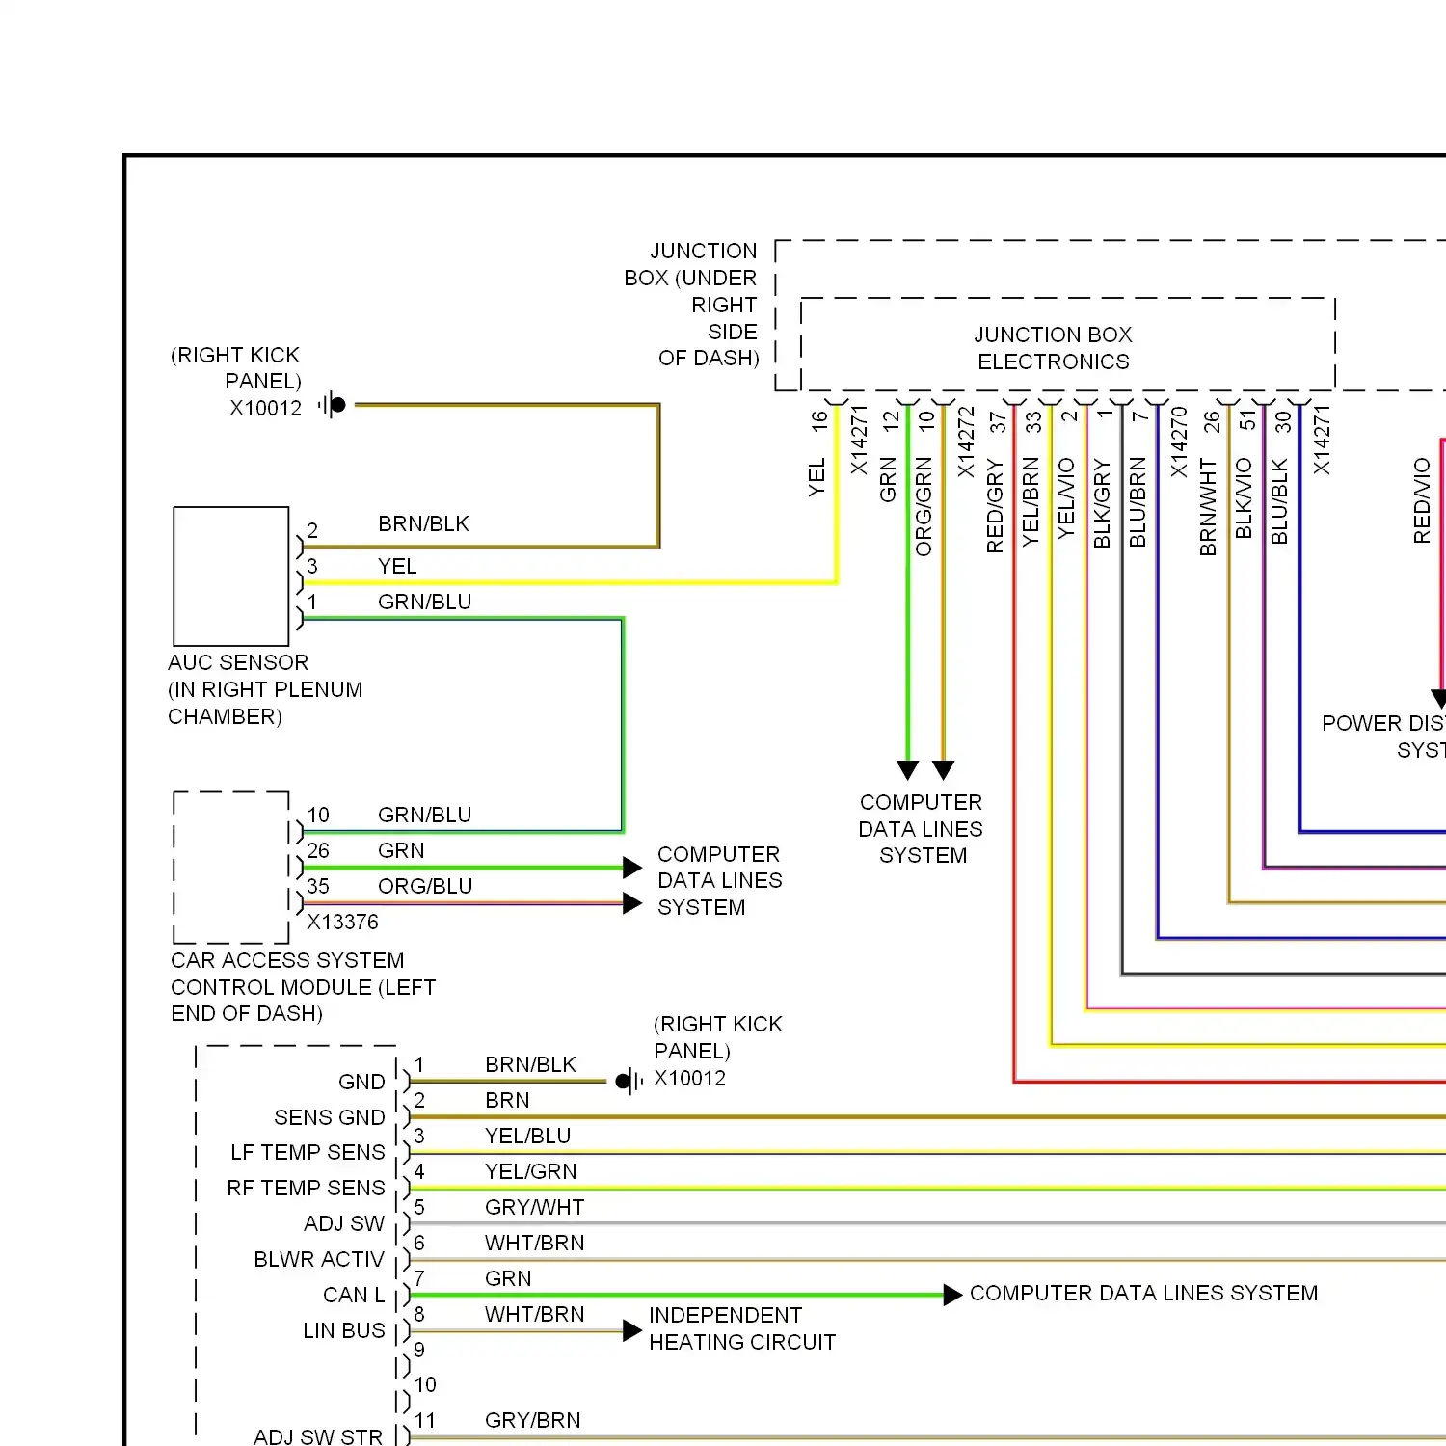The width and height of the screenshot is (1446, 1446).
Task: Select the CAN L pin label
Action: coord(354,1295)
